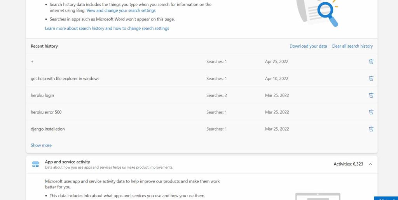Collapse the App and service activity section
The image size is (398, 200).
pos(370,164)
